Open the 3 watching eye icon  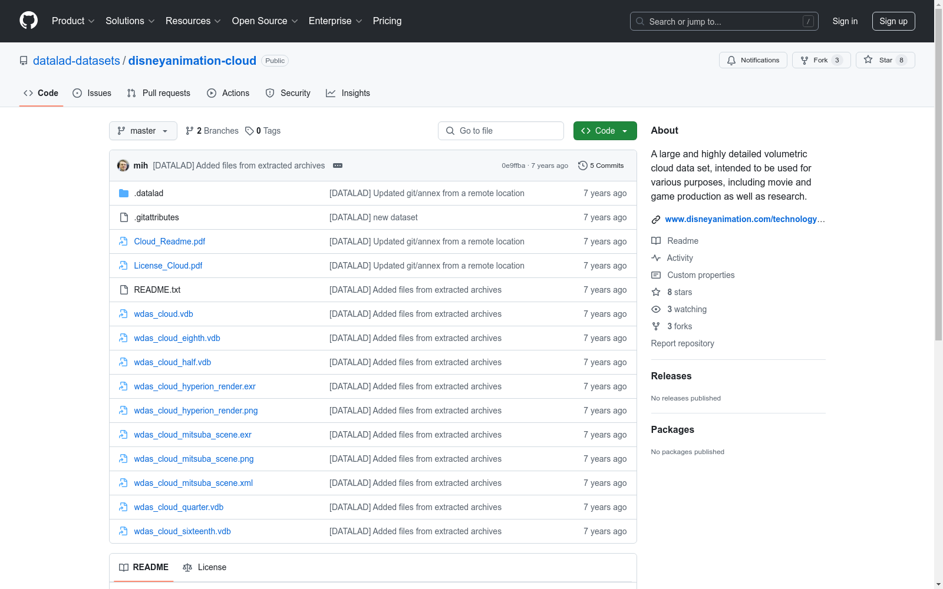pyautogui.click(x=656, y=309)
